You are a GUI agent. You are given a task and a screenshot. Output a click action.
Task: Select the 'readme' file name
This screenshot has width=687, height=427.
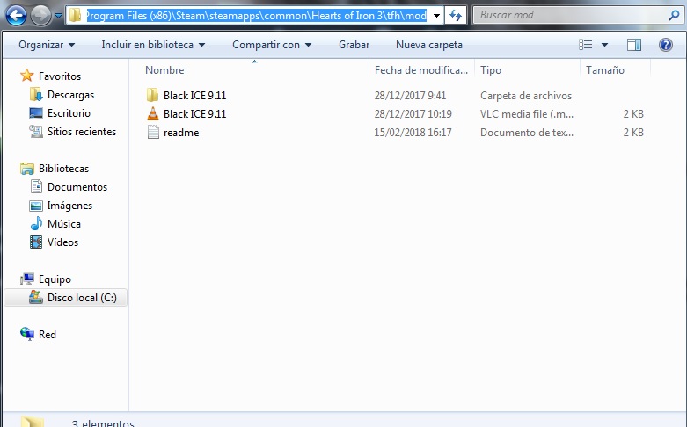(x=181, y=133)
